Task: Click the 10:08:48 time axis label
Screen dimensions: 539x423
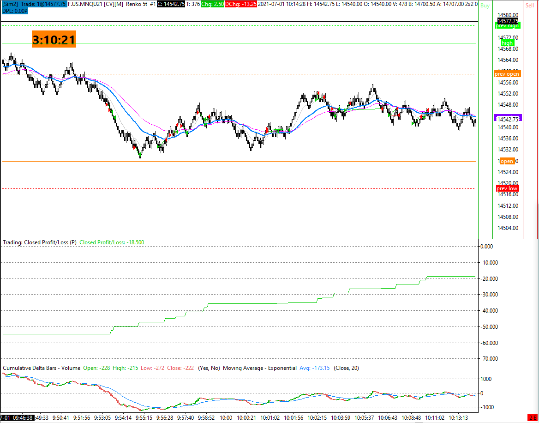Action: pyautogui.click(x=411, y=418)
